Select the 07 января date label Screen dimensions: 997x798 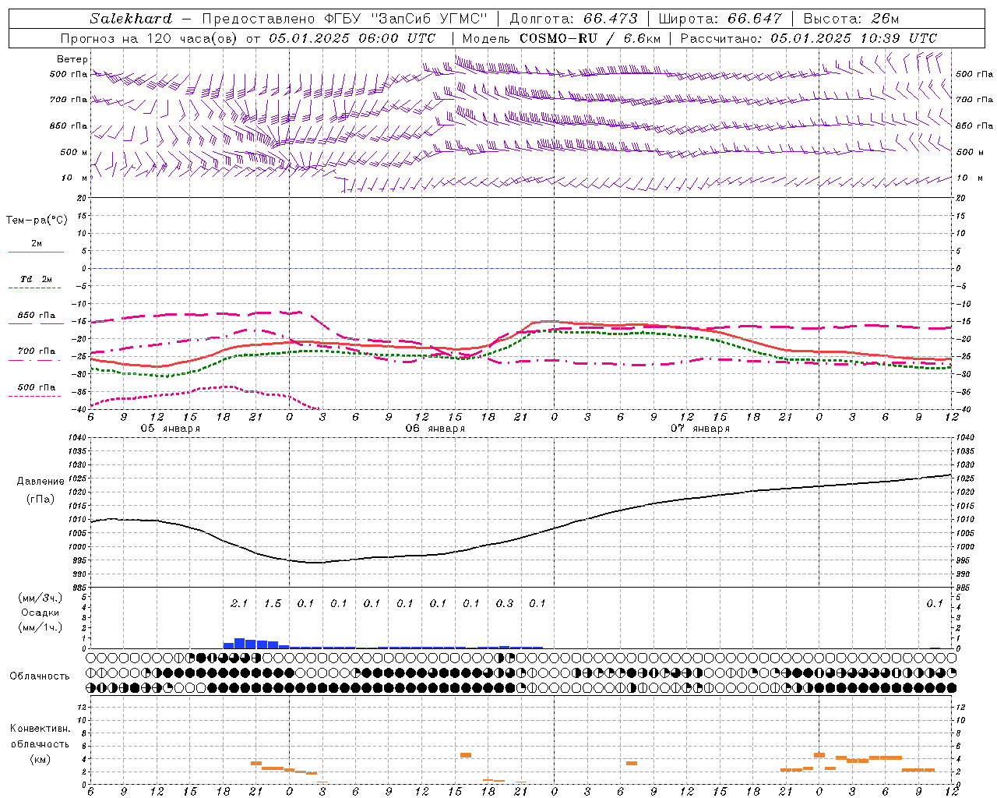(699, 429)
